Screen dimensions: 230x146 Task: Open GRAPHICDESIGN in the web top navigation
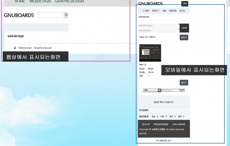(x=69, y=1)
